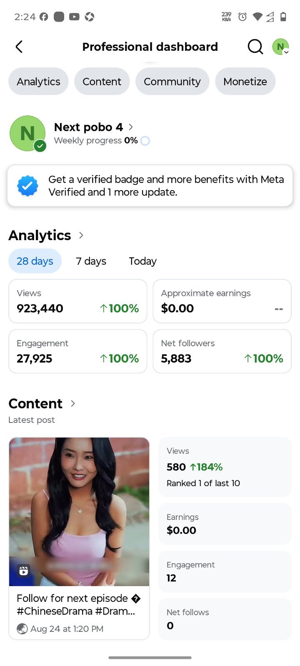Open the Meta Verified benefits banner

(150, 186)
